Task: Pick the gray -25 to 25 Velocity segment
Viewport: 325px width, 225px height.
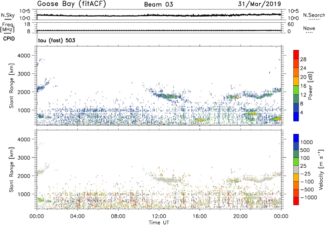Action: coord(296,169)
